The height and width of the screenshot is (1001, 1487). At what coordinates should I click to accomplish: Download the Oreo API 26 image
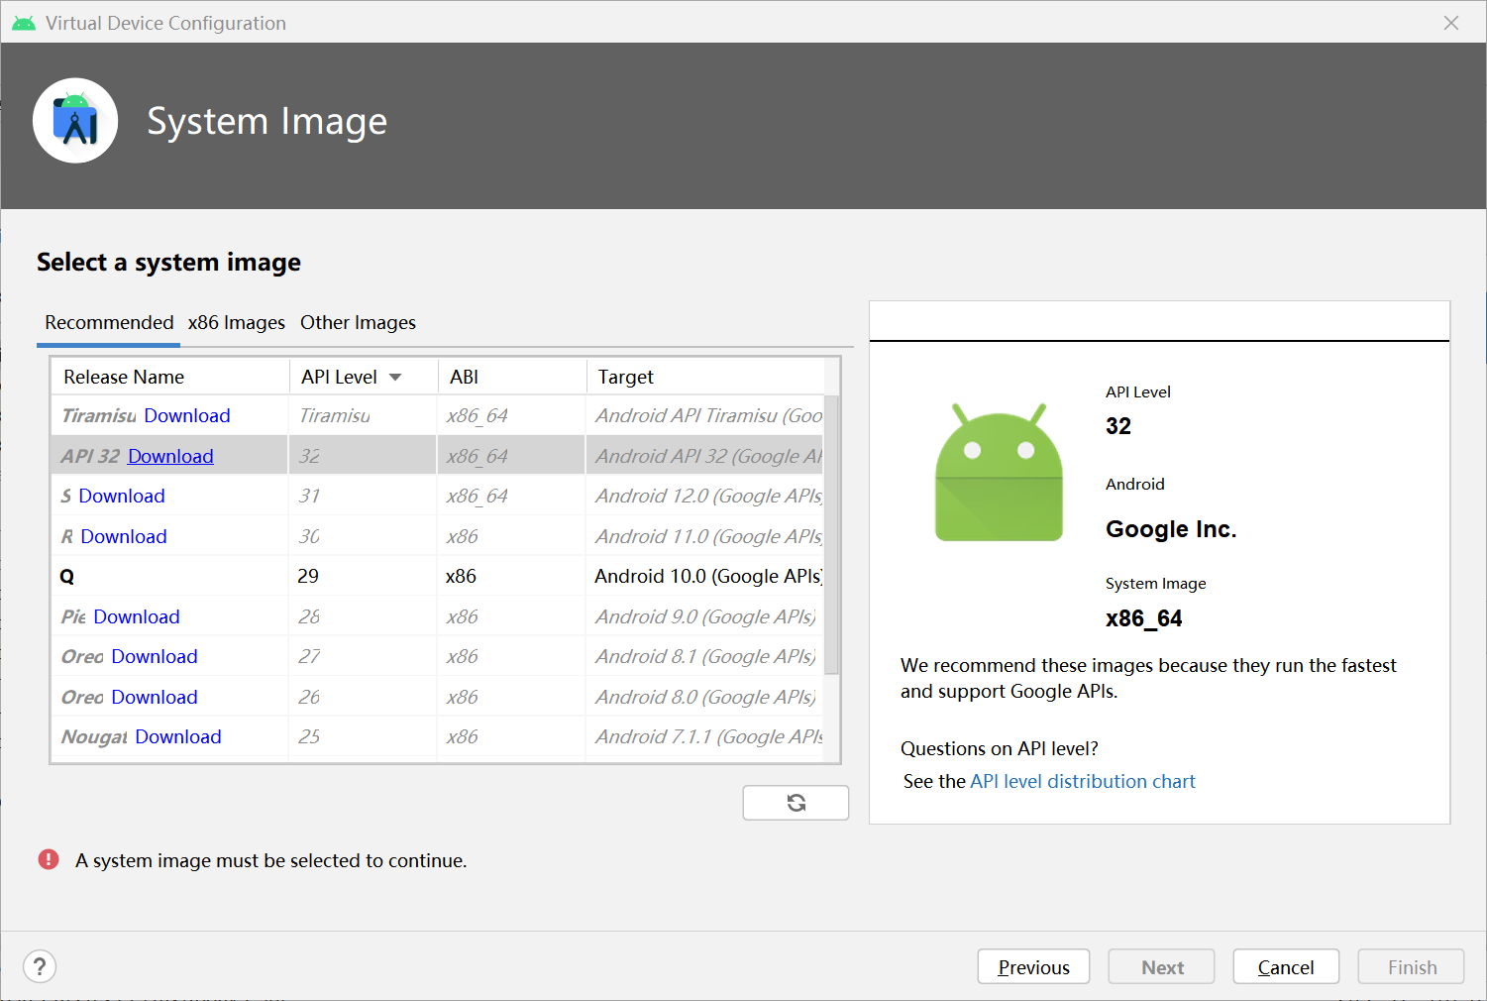(155, 697)
